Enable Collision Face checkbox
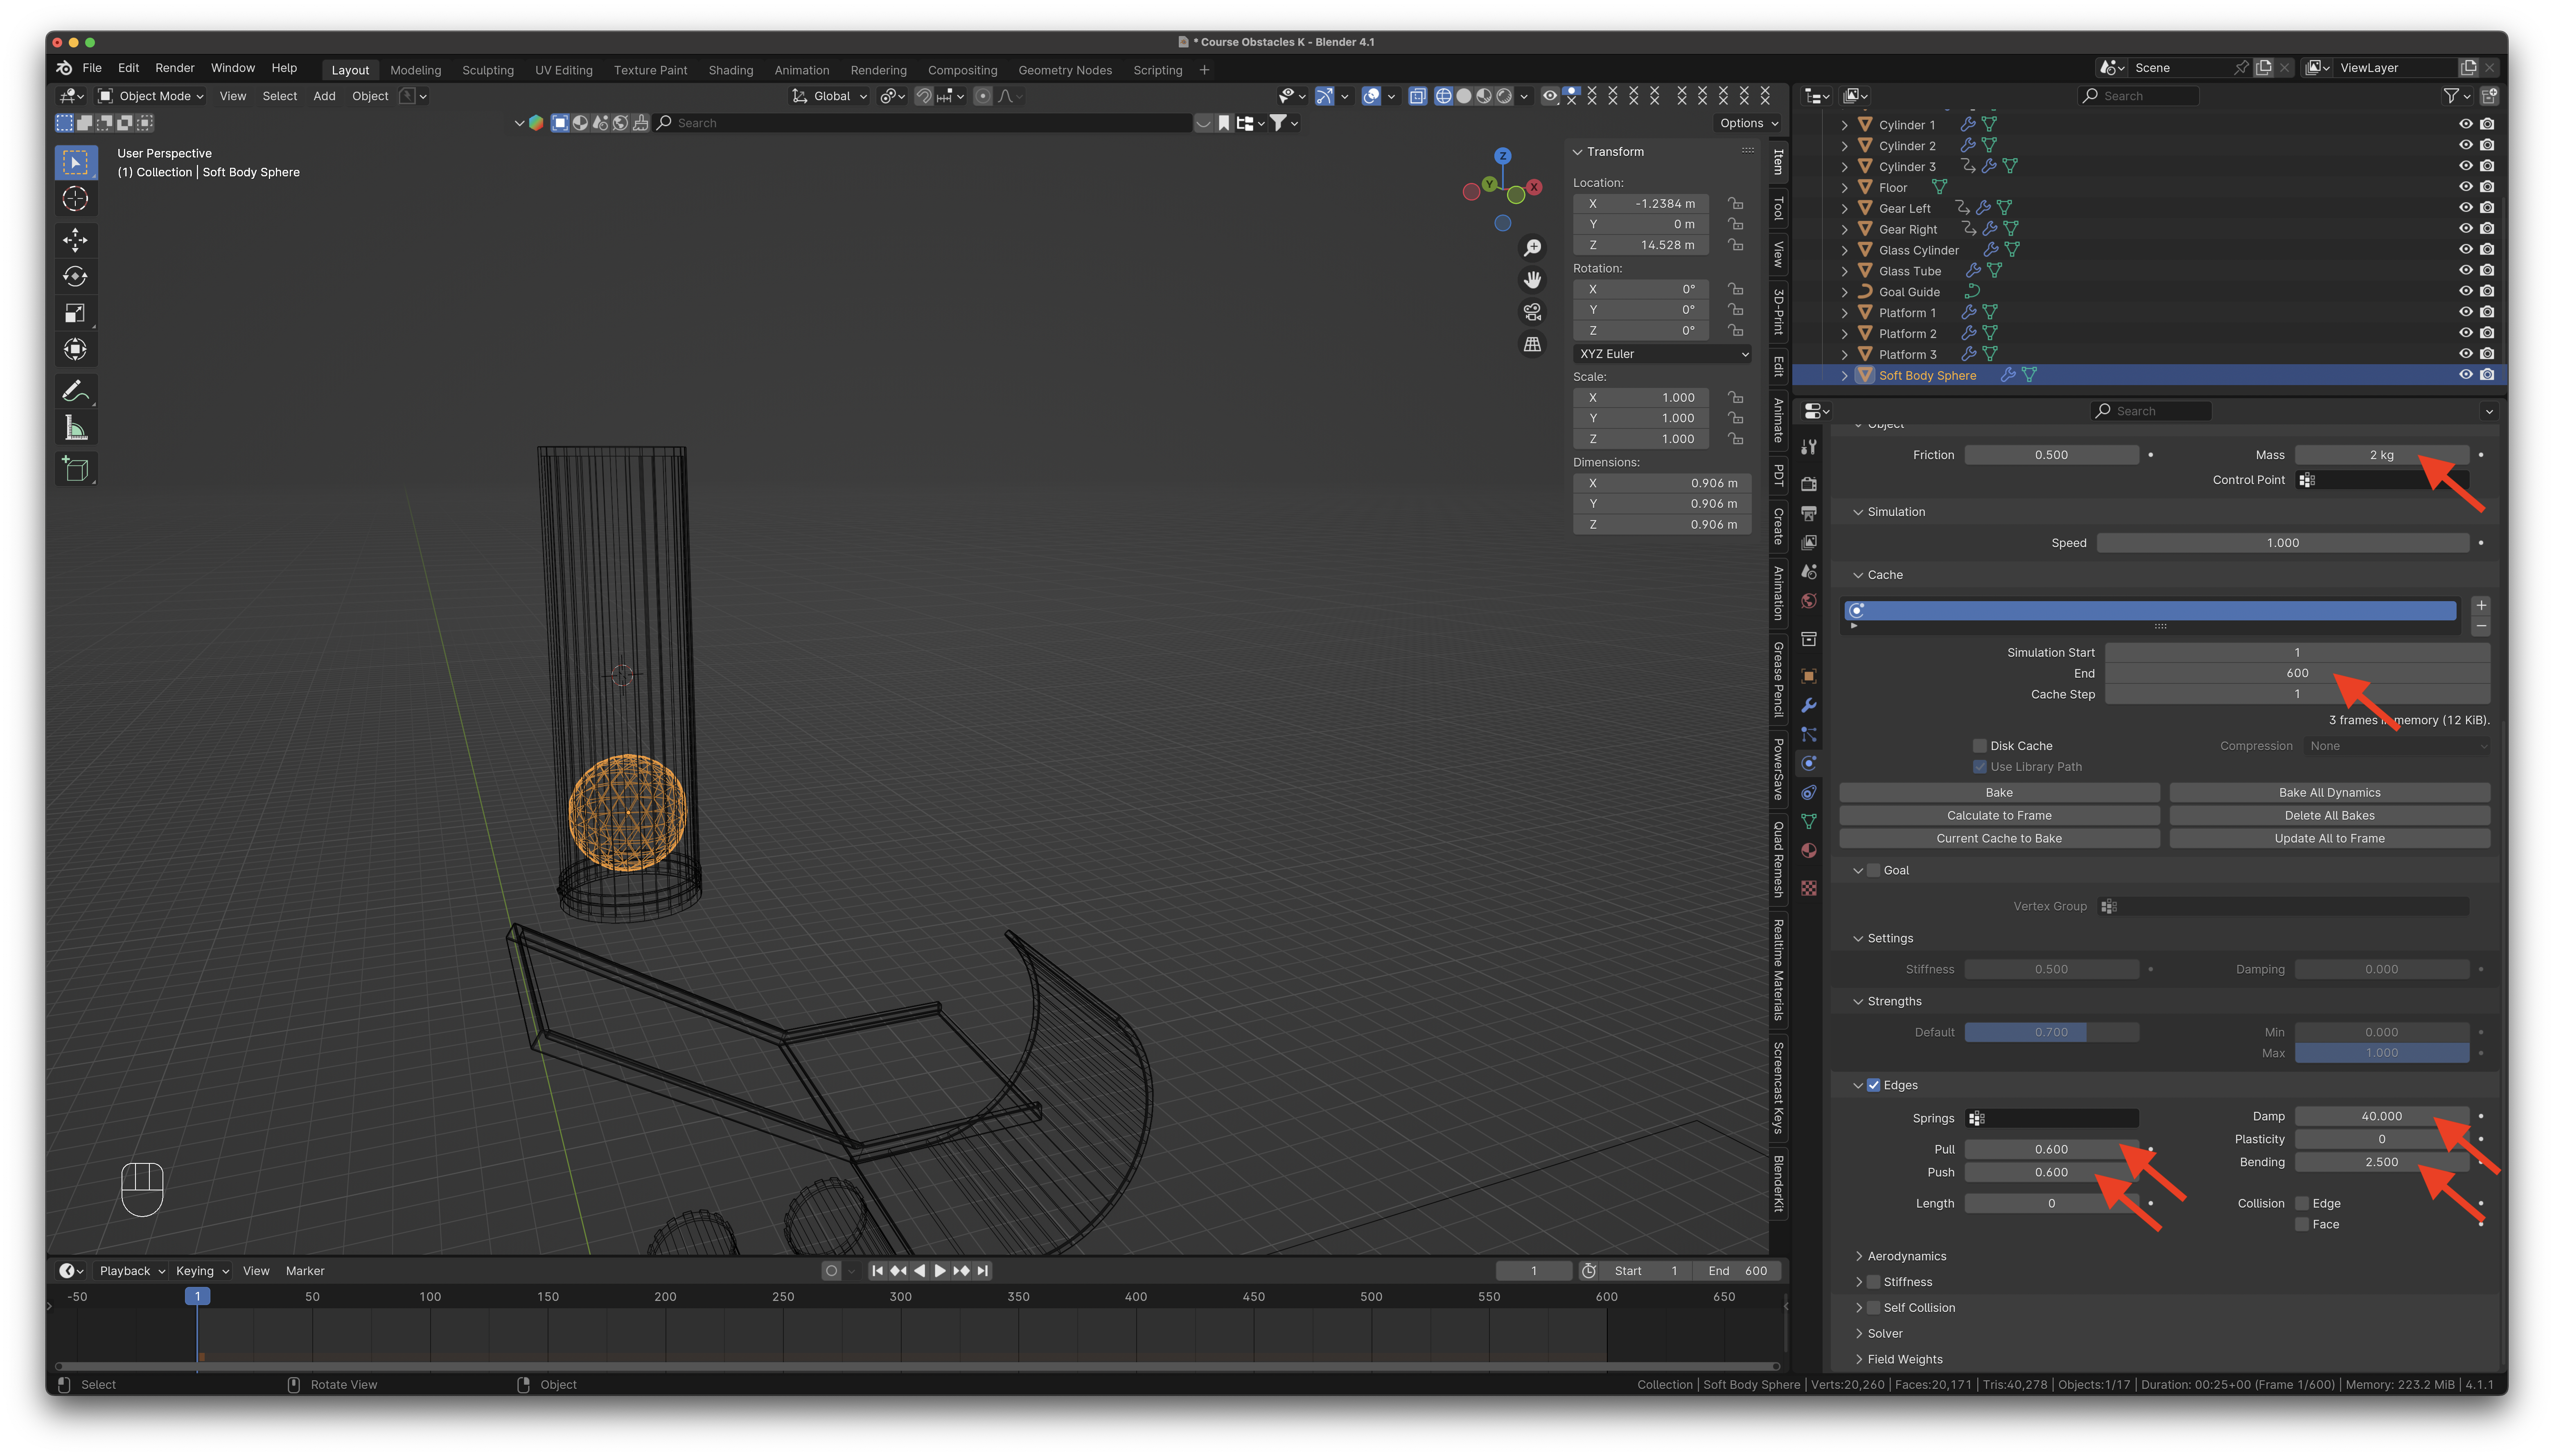 click(2301, 1225)
